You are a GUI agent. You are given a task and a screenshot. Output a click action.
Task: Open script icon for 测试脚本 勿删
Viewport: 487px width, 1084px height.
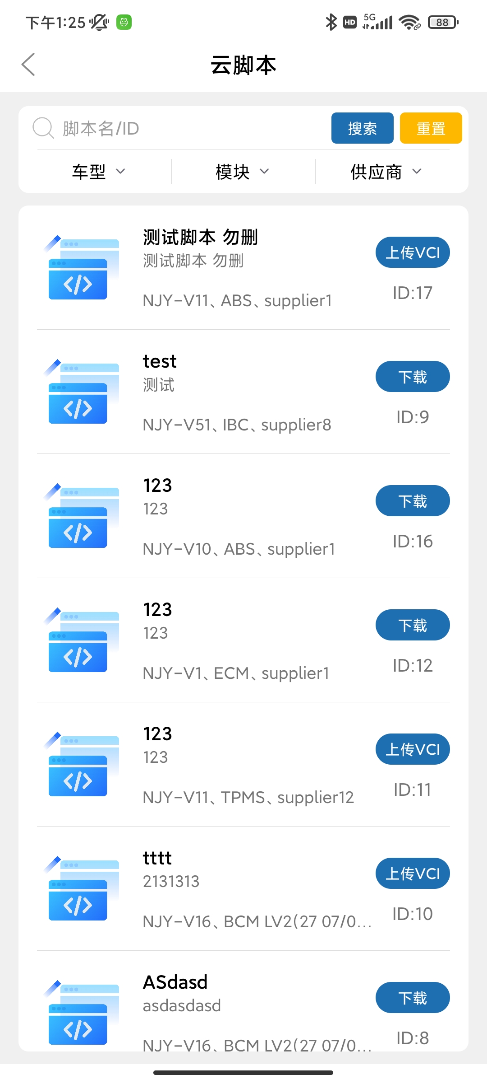81,267
